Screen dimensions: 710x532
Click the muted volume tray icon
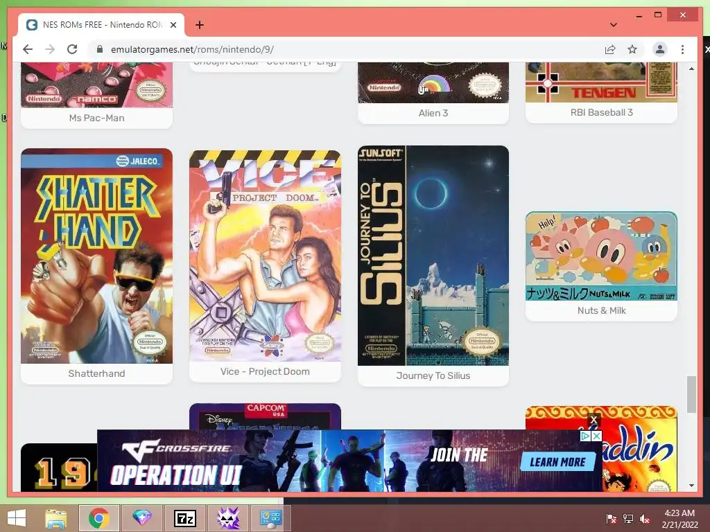click(645, 519)
